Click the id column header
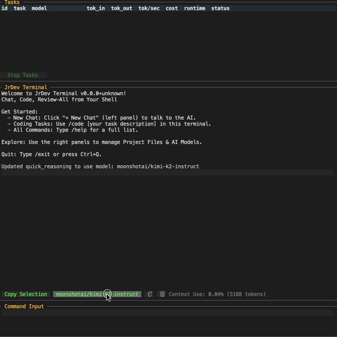This screenshot has height=337, width=337. click(5, 8)
